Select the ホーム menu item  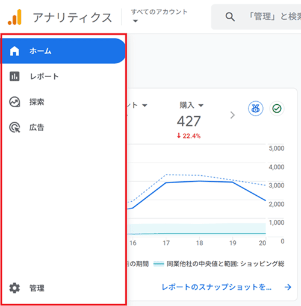tap(63, 51)
